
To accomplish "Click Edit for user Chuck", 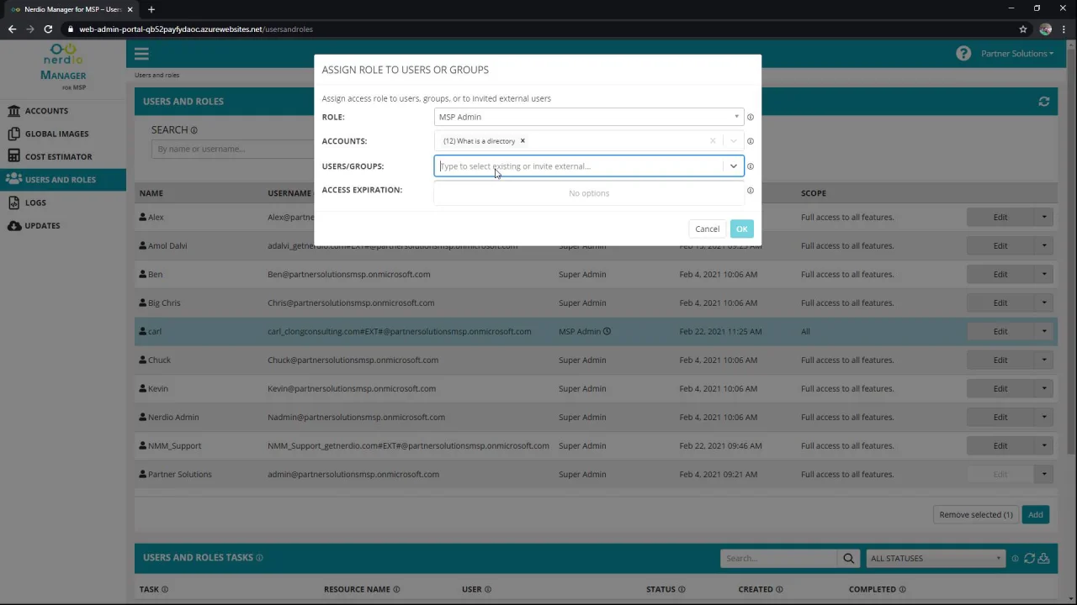I will [1000, 360].
